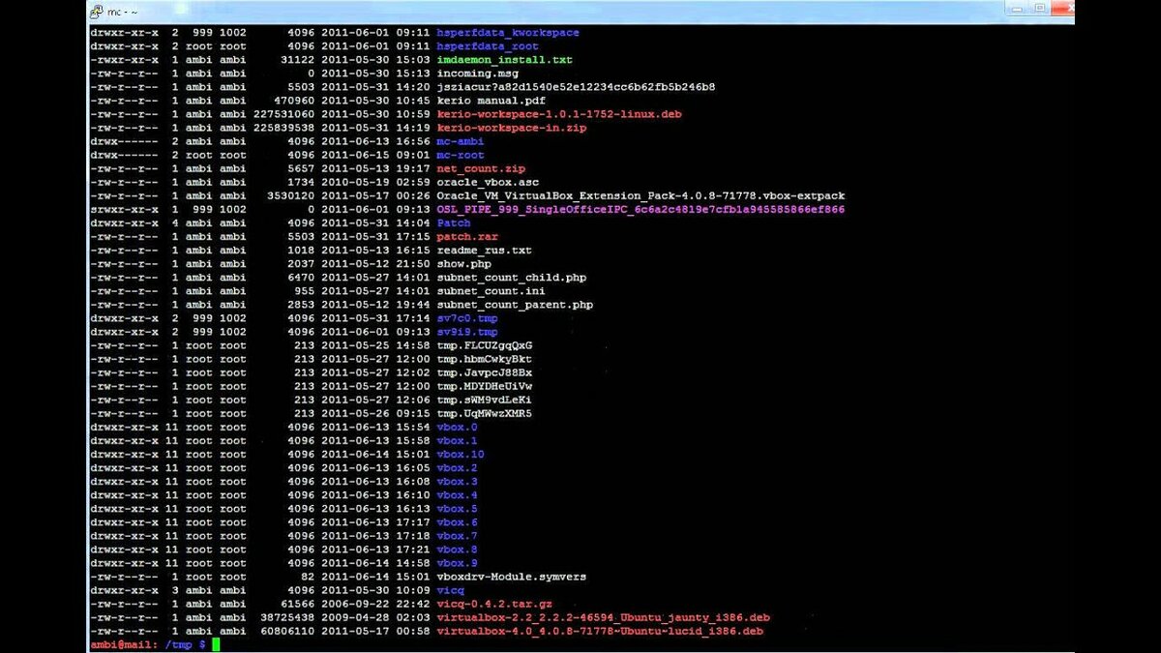
Task: Select the patch.rar file name
Action: click(467, 237)
